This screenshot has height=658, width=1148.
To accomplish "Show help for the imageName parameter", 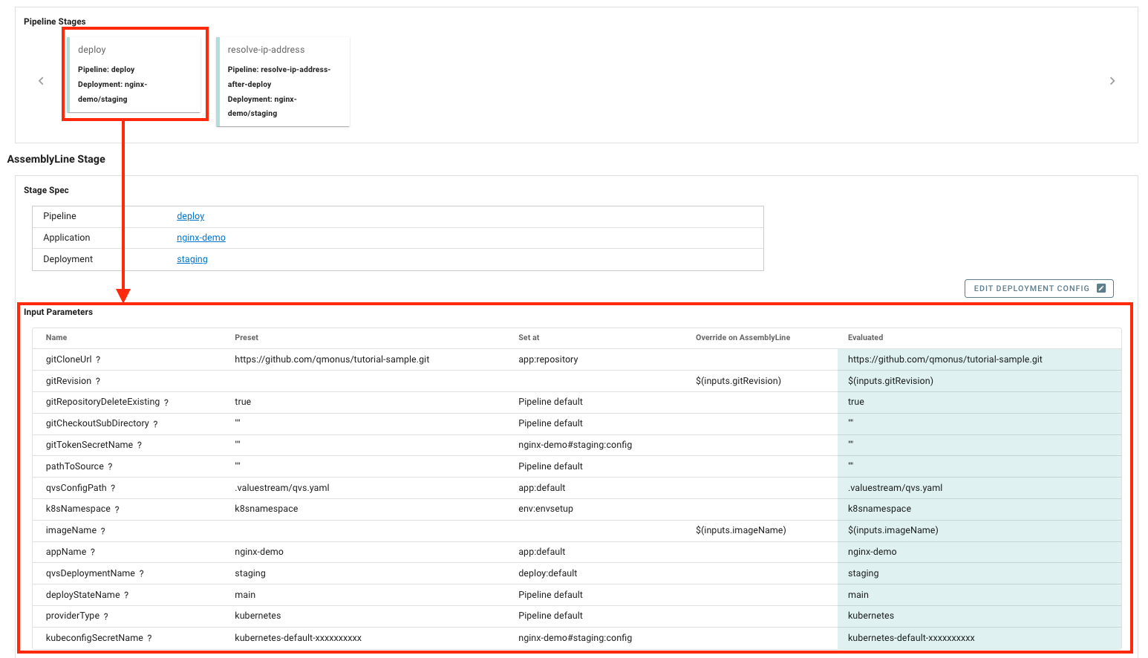I will [x=103, y=531].
